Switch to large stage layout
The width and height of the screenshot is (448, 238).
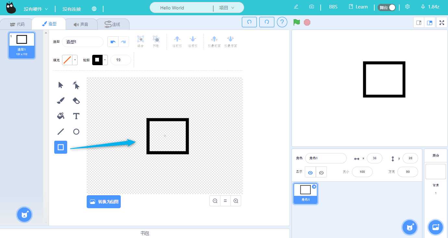(429, 23)
